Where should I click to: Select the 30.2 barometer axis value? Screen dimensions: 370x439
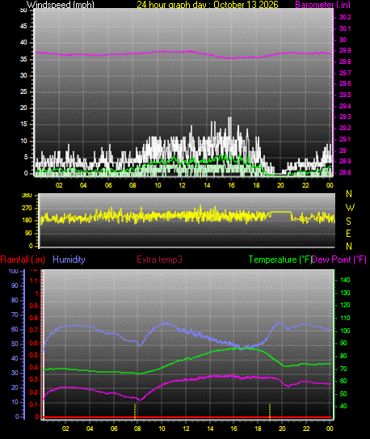[x=345, y=17]
